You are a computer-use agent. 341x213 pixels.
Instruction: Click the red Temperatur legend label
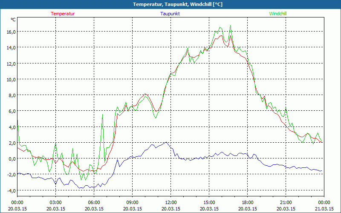pyautogui.click(x=63, y=14)
